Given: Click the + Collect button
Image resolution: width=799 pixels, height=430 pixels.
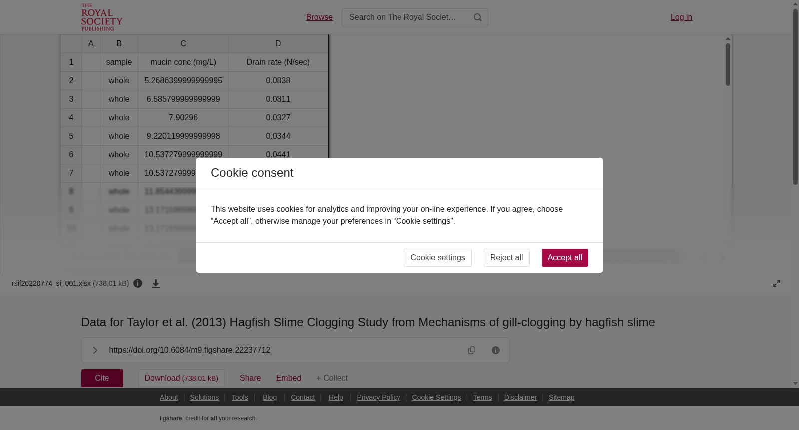Looking at the screenshot, I should click(x=332, y=378).
